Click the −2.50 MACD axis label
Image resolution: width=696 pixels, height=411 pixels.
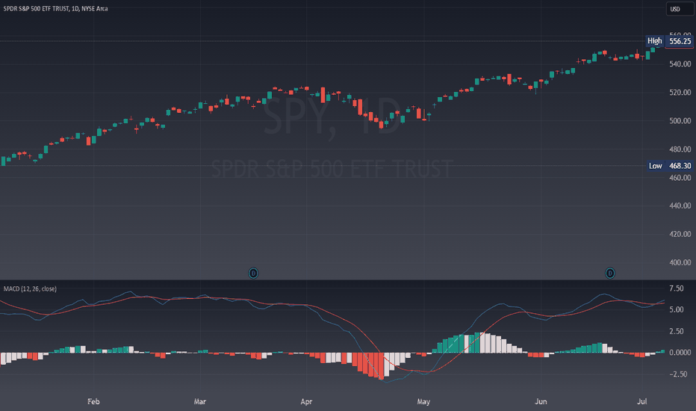pyautogui.click(x=678, y=374)
